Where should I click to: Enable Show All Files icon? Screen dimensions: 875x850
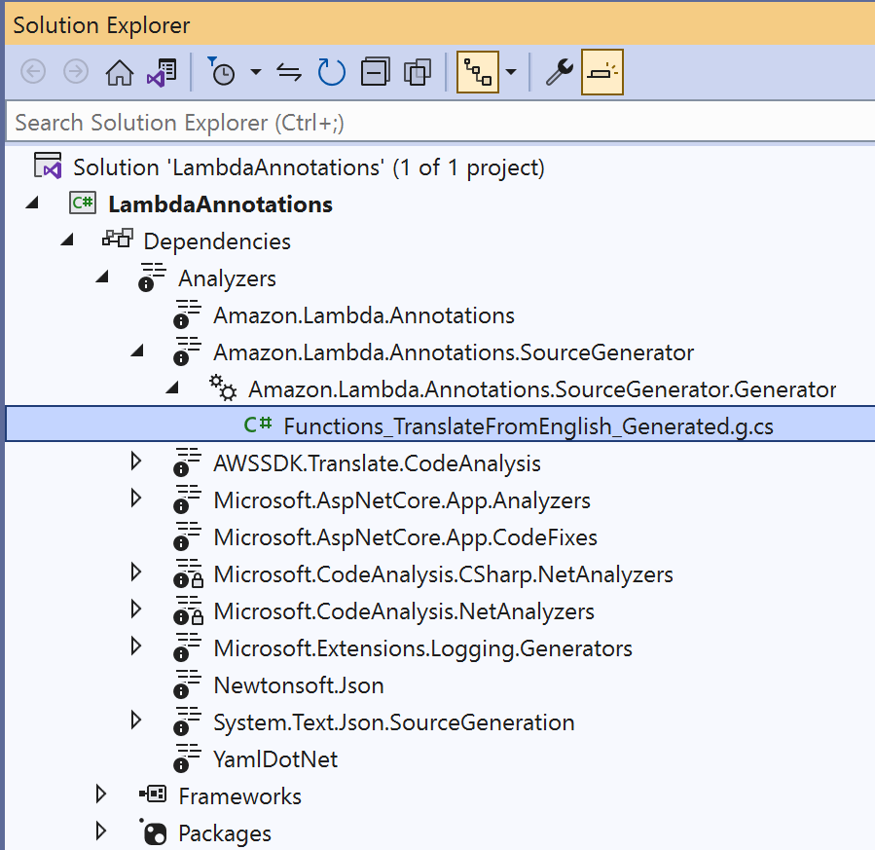tap(418, 71)
